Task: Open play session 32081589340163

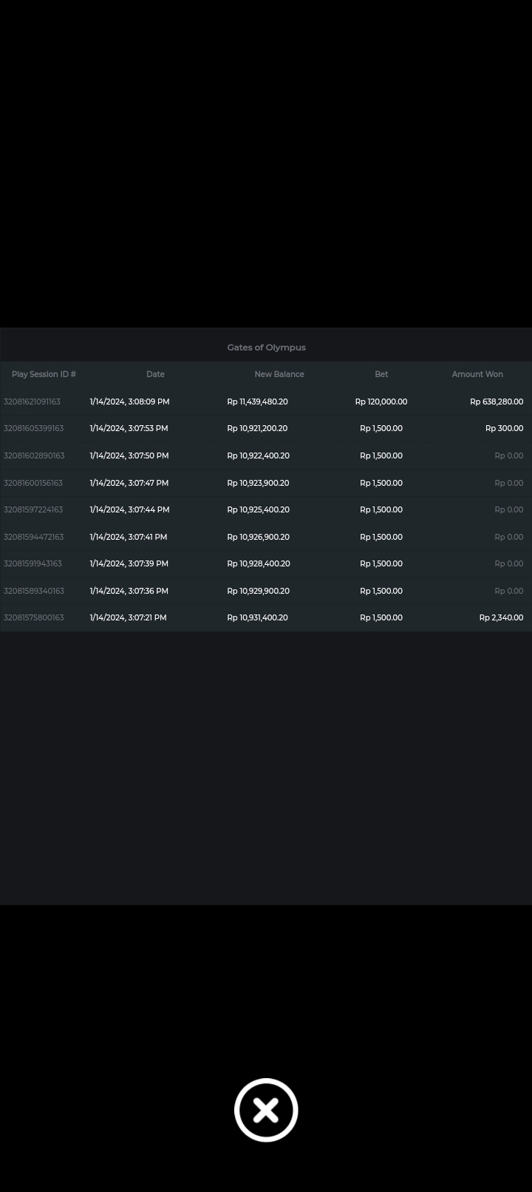Action: pyautogui.click(x=34, y=591)
